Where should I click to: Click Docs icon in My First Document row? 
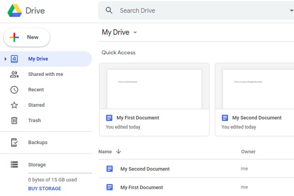pos(109,187)
